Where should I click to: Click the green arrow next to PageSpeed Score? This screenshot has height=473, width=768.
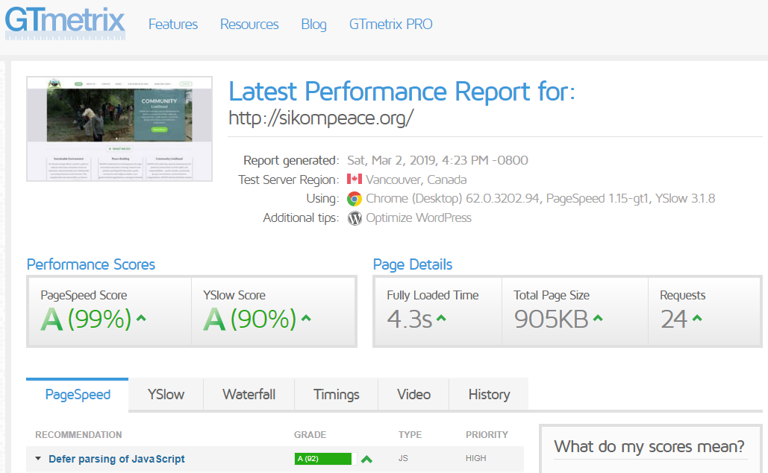point(141,319)
